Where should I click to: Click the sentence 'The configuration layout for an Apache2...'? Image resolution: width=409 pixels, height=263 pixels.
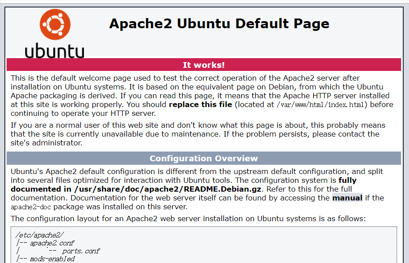click(188, 219)
